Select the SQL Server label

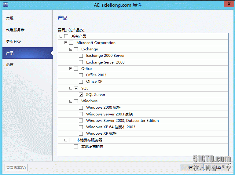pyautogui.click(x=96, y=95)
